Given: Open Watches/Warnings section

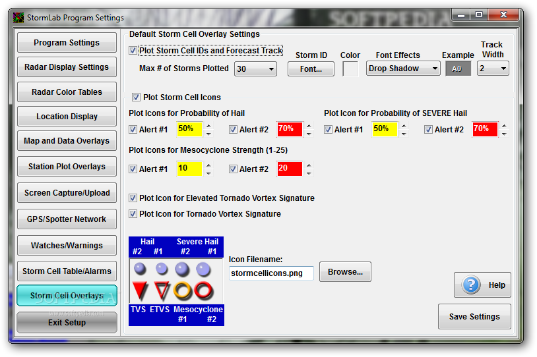Looking at the screenshot, I should [x=67, y=246].
